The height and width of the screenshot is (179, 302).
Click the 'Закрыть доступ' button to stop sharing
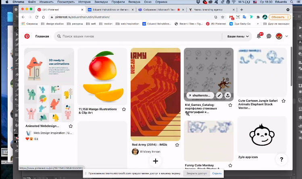pos(196,173)
